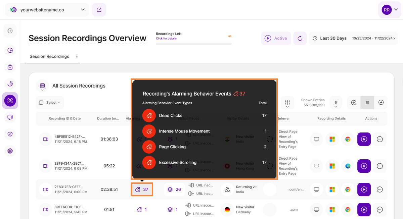This screenshot has width=403, height=219.
Task: Open the external site link icon
Action: [99, 10]
